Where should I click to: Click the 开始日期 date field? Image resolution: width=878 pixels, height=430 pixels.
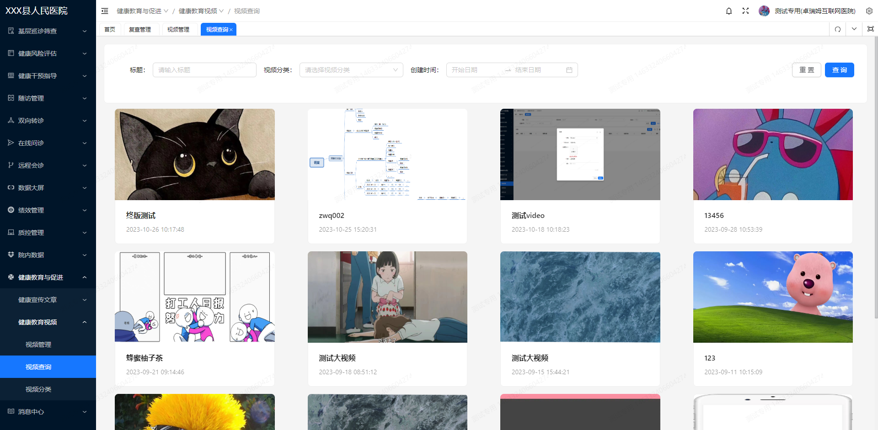click(476, 70)
